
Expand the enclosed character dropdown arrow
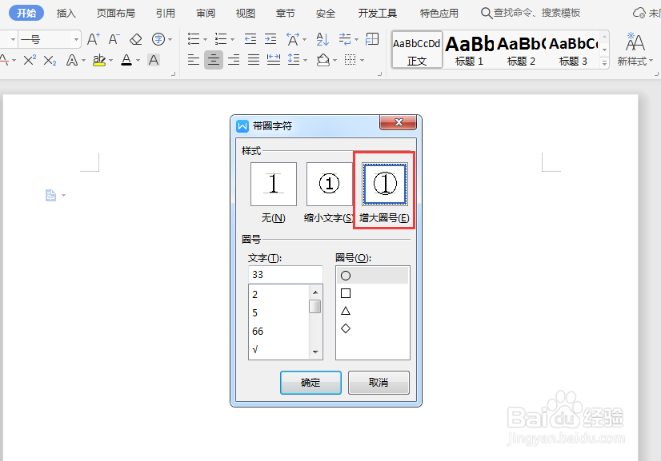pos(170,40)
